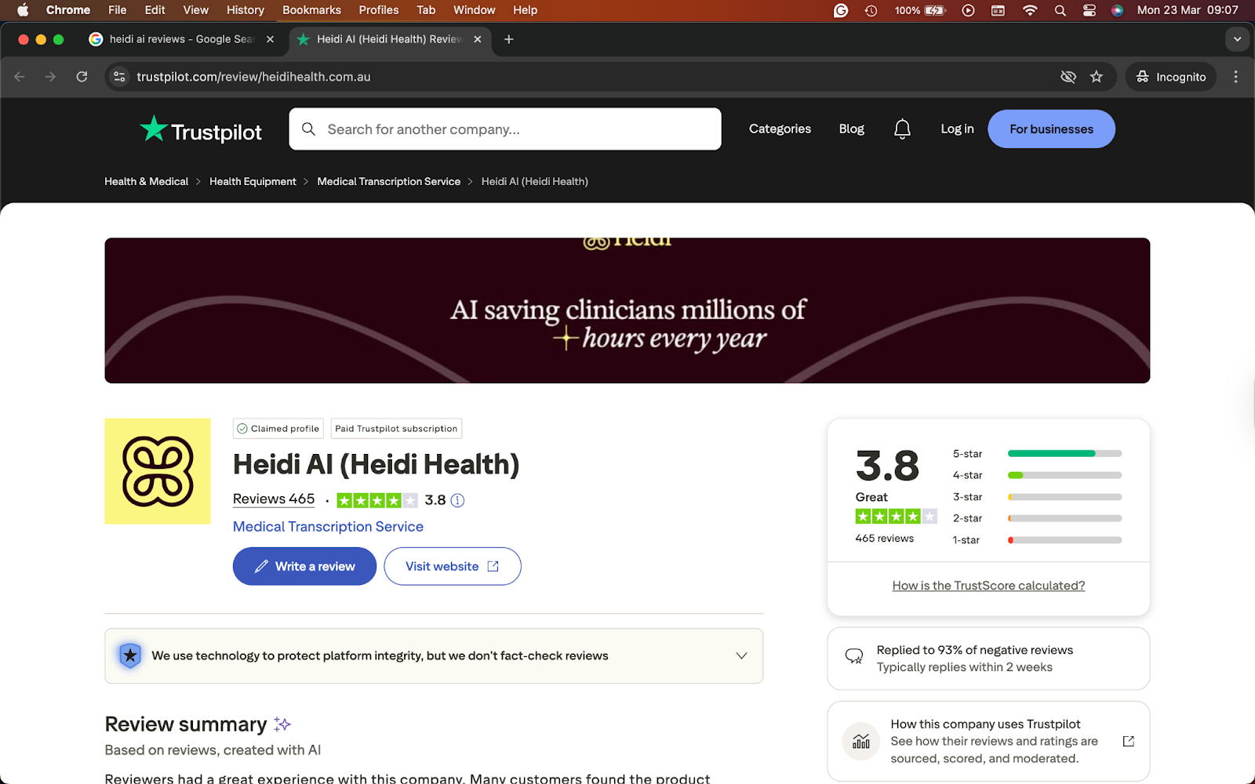Open the History menu
This screenshot has height=784, width=1255.
coord(246,10)
